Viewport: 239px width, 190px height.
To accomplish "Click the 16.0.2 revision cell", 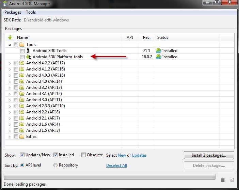I will pos(147,57).
